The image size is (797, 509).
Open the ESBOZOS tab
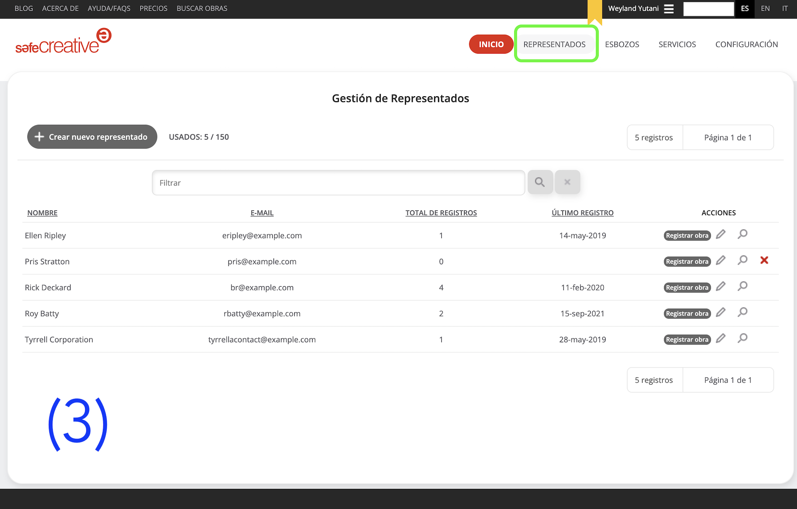[x=622, y=44]
